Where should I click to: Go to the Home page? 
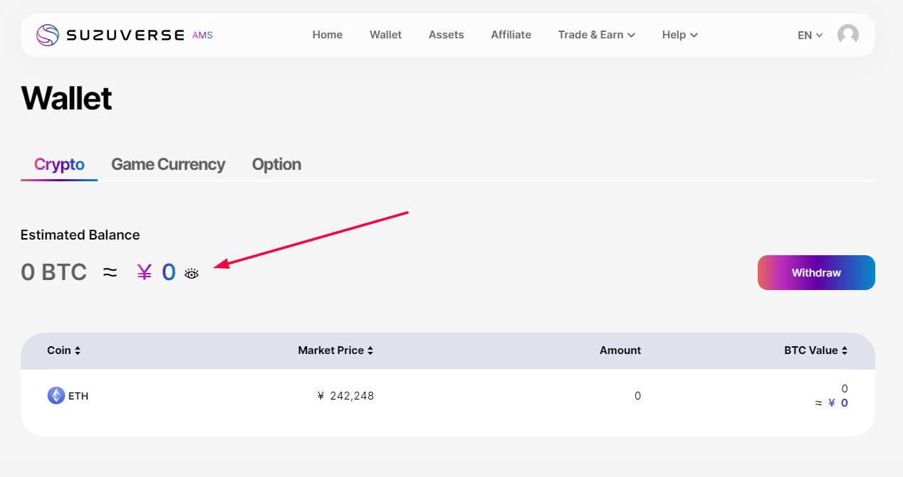pos(328,35)
